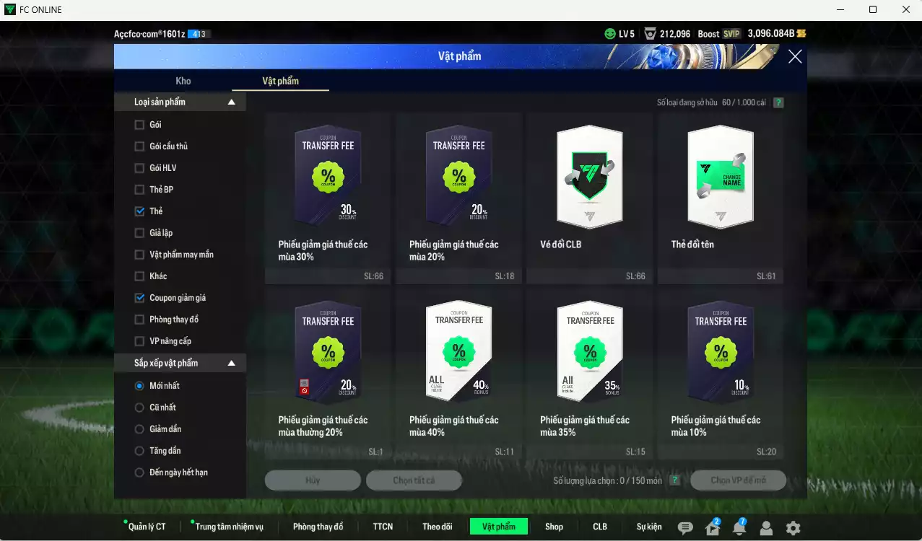Collapse the Loại sản phẩm section
922x541 pixels.
(231, 102)
